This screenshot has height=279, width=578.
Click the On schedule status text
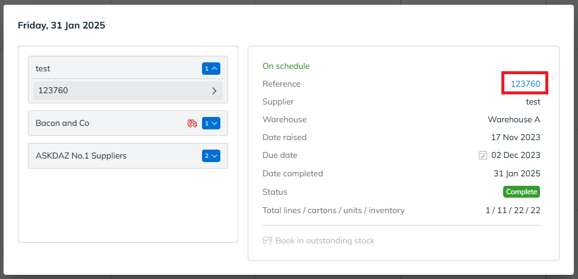[x=286, y=66]
